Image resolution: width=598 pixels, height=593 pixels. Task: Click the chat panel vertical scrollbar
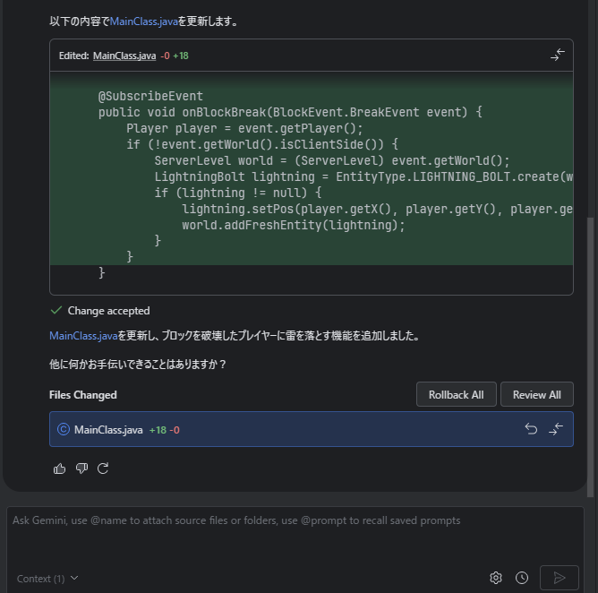pyautogui.click(x=590, y=358)
